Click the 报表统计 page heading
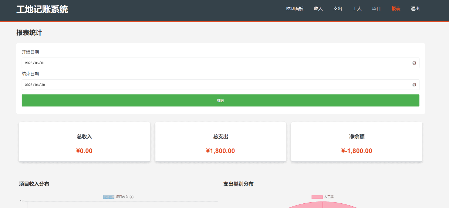 pos(29,33)
